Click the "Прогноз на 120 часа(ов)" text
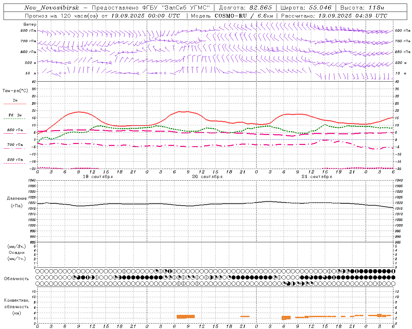412x329 pixels. 62,16
